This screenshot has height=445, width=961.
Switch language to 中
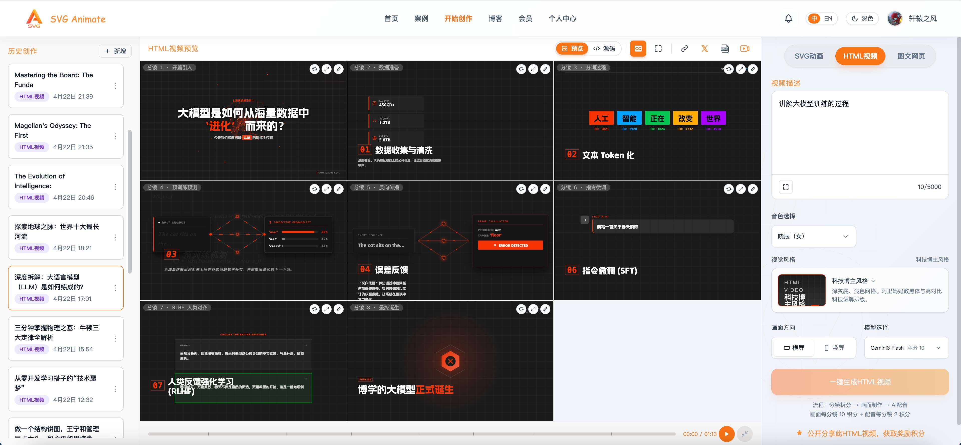(814, 18)
